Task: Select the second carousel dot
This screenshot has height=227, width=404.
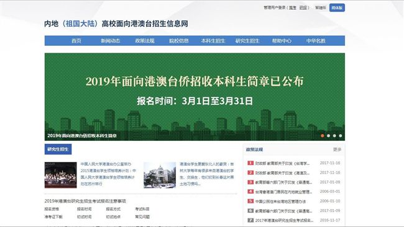Action: point(328,135)
